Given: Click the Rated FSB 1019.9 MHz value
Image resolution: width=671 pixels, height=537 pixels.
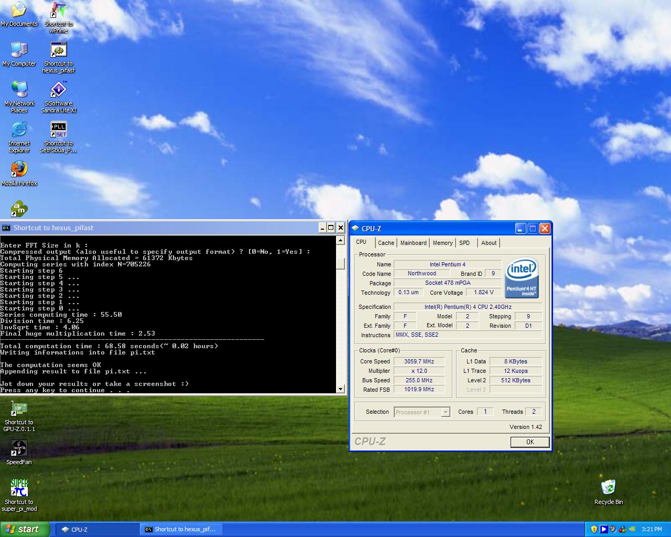Looking at the screenshot, I should coord(419,390).
